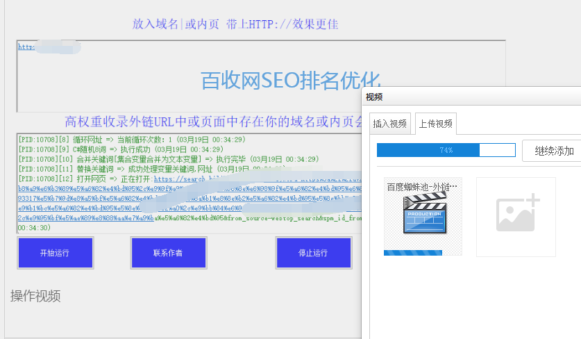Select the 上传视频 tab
Image resolution: width=581 pixels, height=339 pixels.
click(x=436, y=124)
